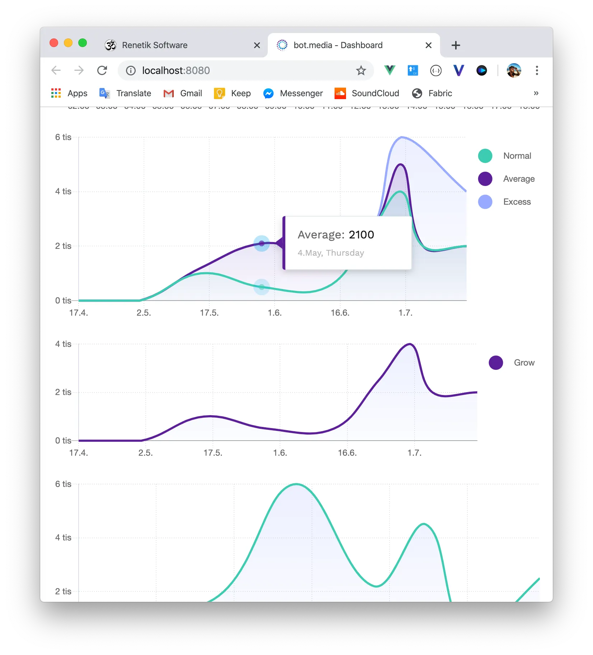This screenshot has height=655, width=593.
Task: Close the Renetik Software tab
Action: [257, 45]
